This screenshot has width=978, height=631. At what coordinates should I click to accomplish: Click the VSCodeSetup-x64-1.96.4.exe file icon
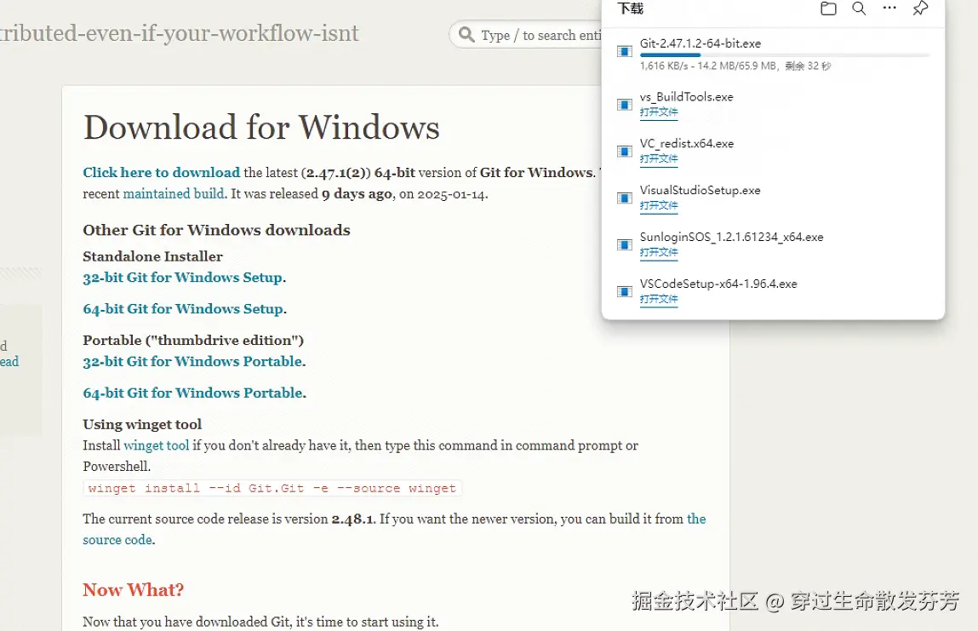click(625, 291)
